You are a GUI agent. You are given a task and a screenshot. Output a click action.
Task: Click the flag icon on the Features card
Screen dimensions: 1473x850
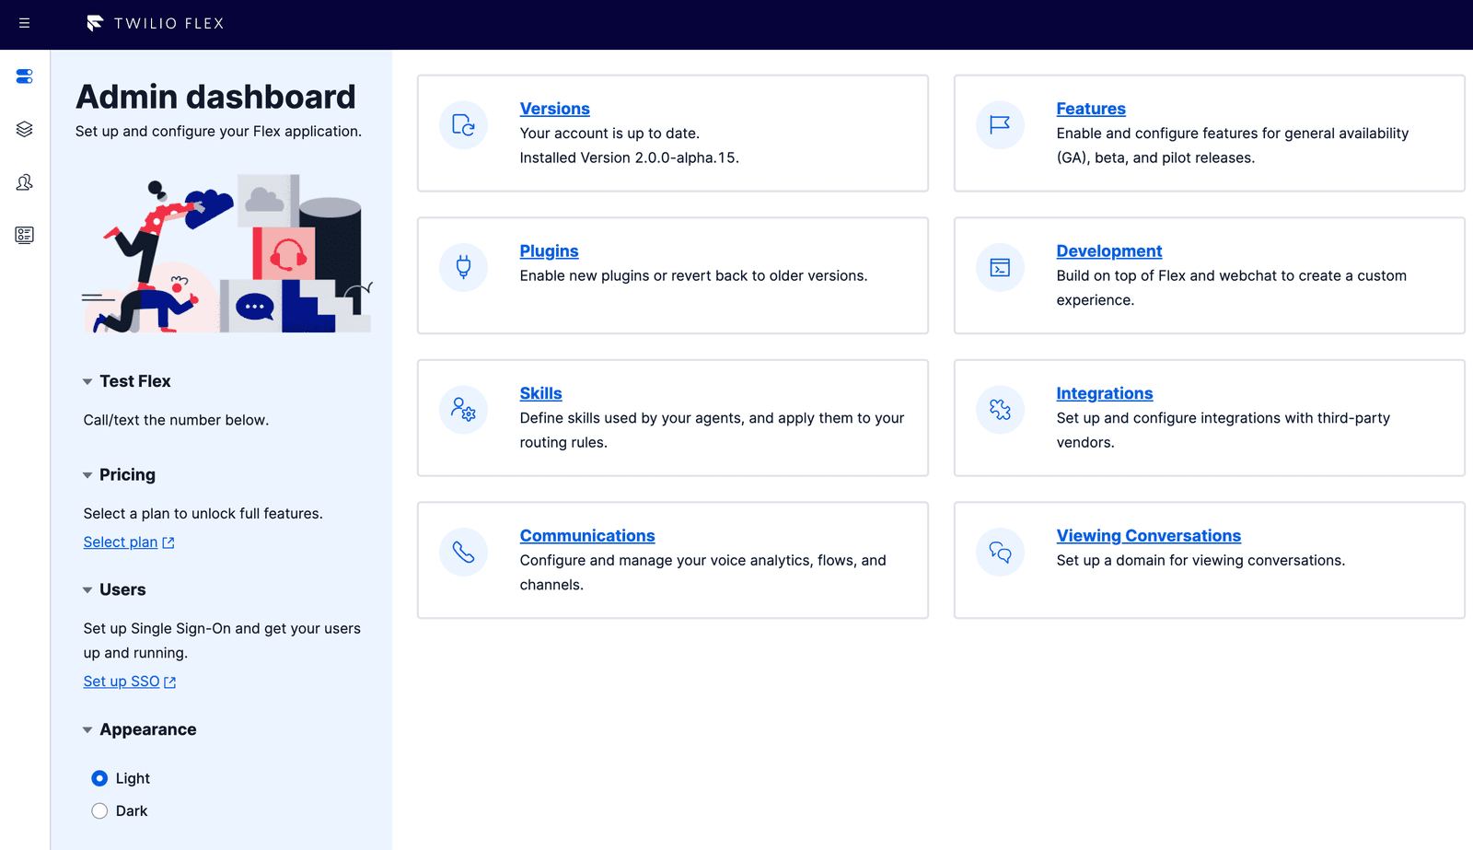[x=1000, y=125]
